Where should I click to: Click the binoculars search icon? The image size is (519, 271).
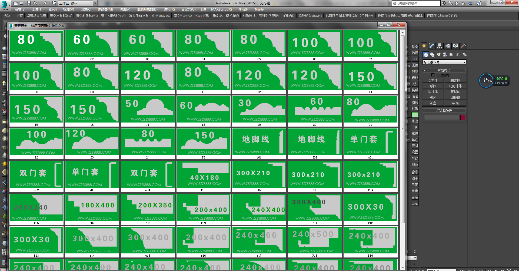click(x=444, y=3)
